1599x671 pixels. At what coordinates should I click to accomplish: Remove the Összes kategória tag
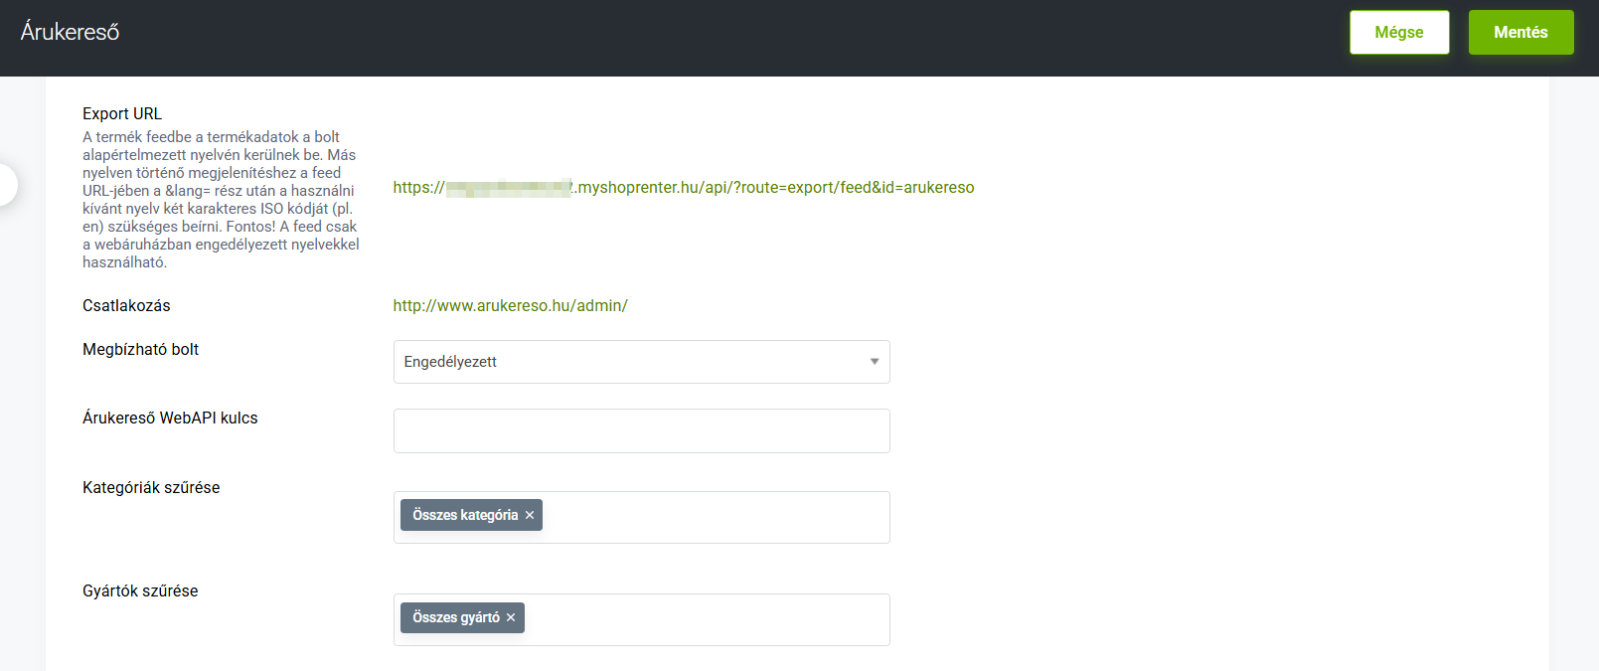530,515
